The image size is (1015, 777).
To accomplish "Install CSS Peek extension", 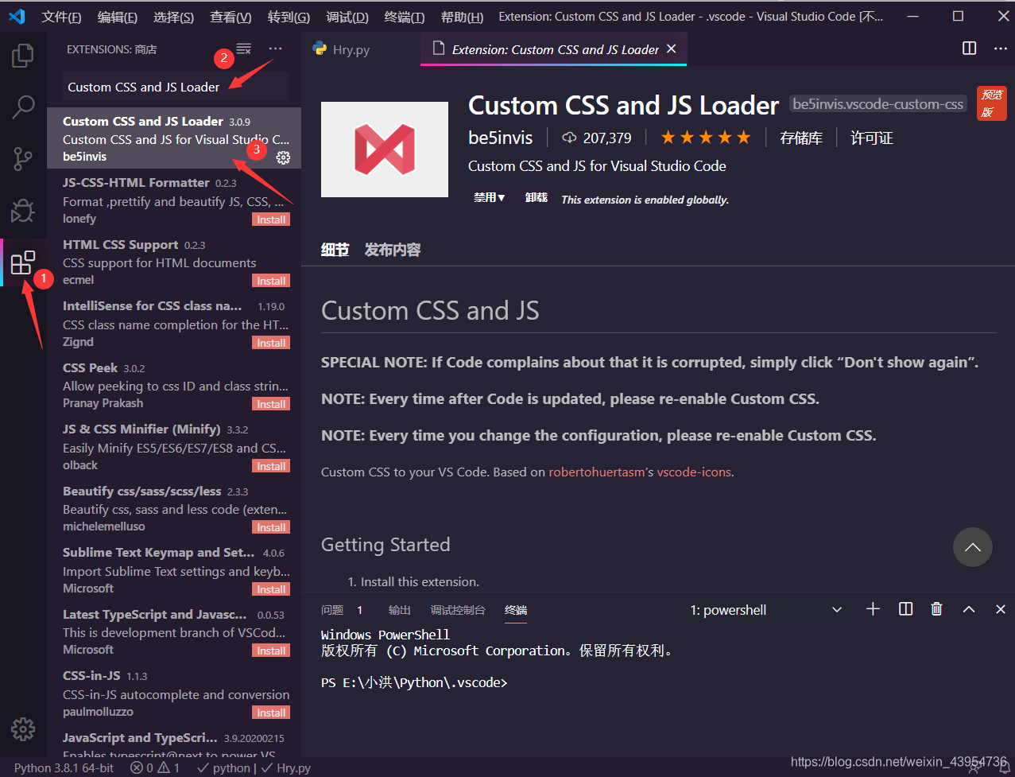I will click(271, 404).
